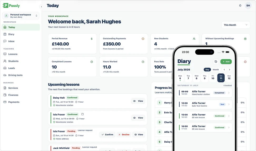This screenshot has width=256, height=151.
Task: Open Leads in the sidebar
Action: pos(21,68)
